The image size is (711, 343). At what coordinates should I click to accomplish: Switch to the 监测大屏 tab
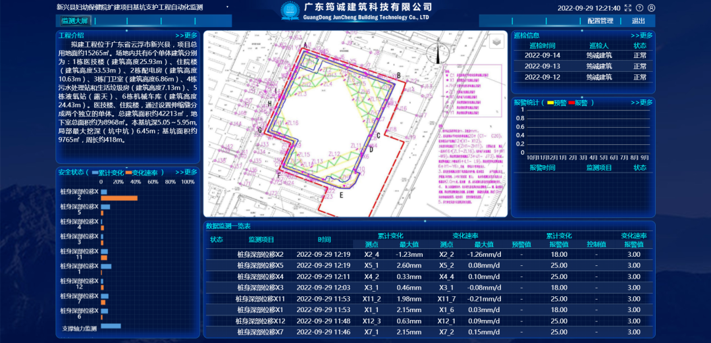pos(75,21)
